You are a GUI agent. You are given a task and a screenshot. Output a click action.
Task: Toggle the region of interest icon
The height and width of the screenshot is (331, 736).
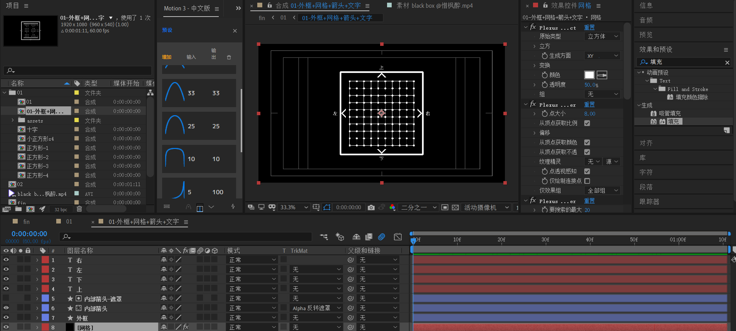point(444,207)
